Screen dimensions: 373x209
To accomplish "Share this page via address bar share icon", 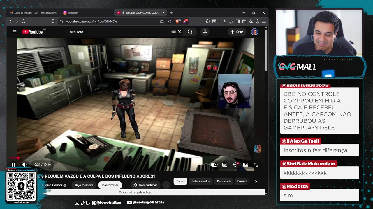I will click(169, 21).
